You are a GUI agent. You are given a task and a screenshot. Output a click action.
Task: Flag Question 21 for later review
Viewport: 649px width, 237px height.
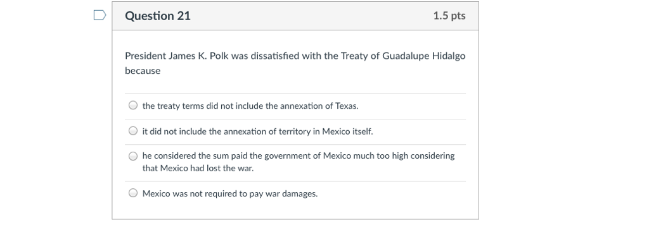coord(100,15)
